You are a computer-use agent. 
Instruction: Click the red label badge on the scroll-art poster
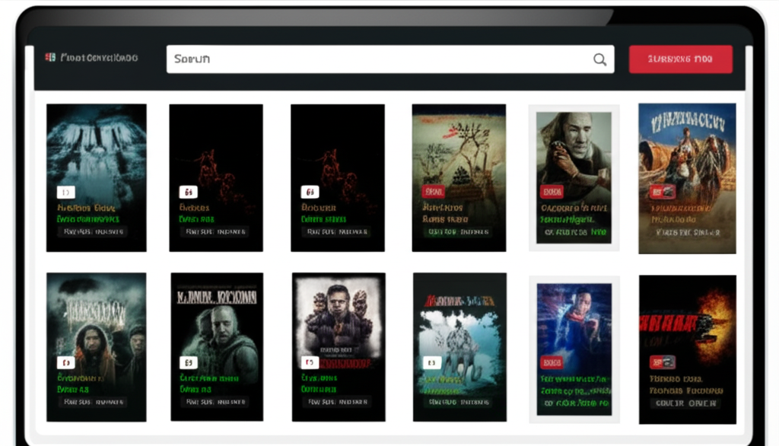point(433,193)
